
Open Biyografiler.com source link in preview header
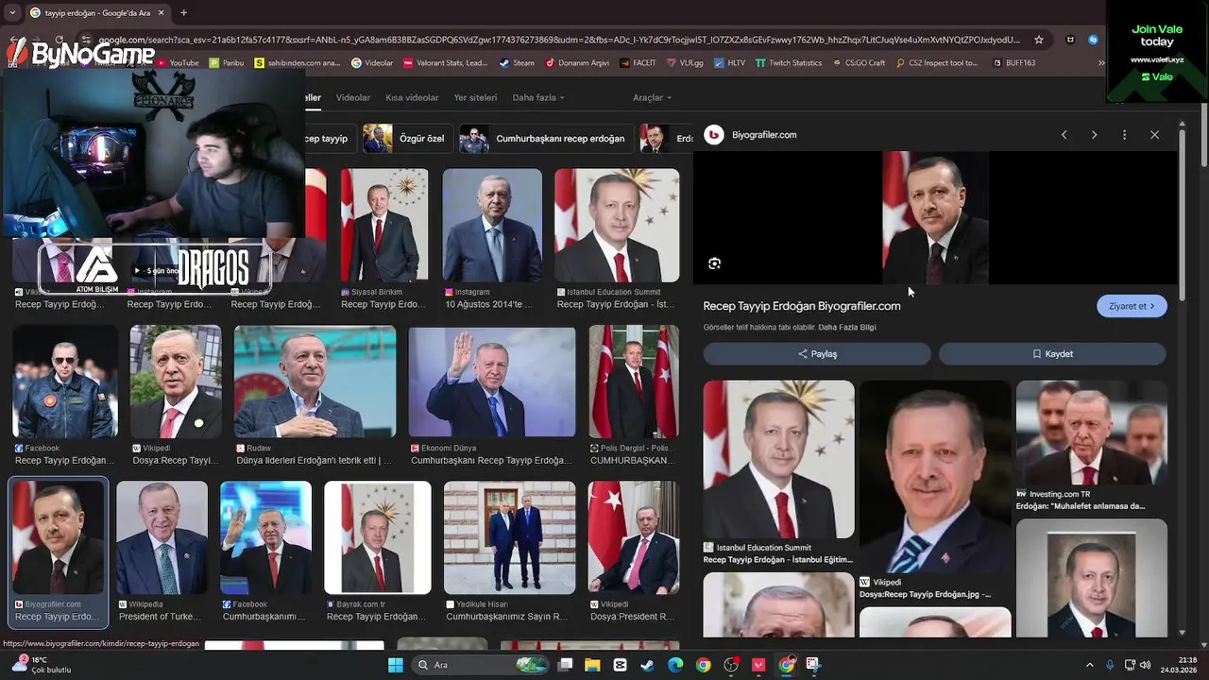(764, 135)
